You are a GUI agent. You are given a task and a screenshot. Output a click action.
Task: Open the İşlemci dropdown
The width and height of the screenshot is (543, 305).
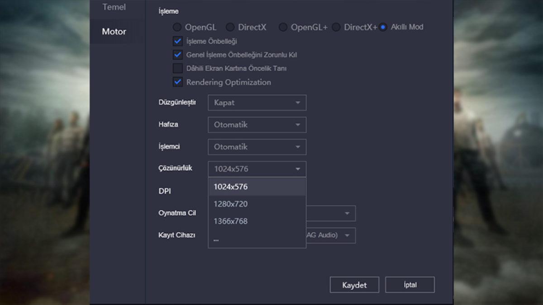257,147
